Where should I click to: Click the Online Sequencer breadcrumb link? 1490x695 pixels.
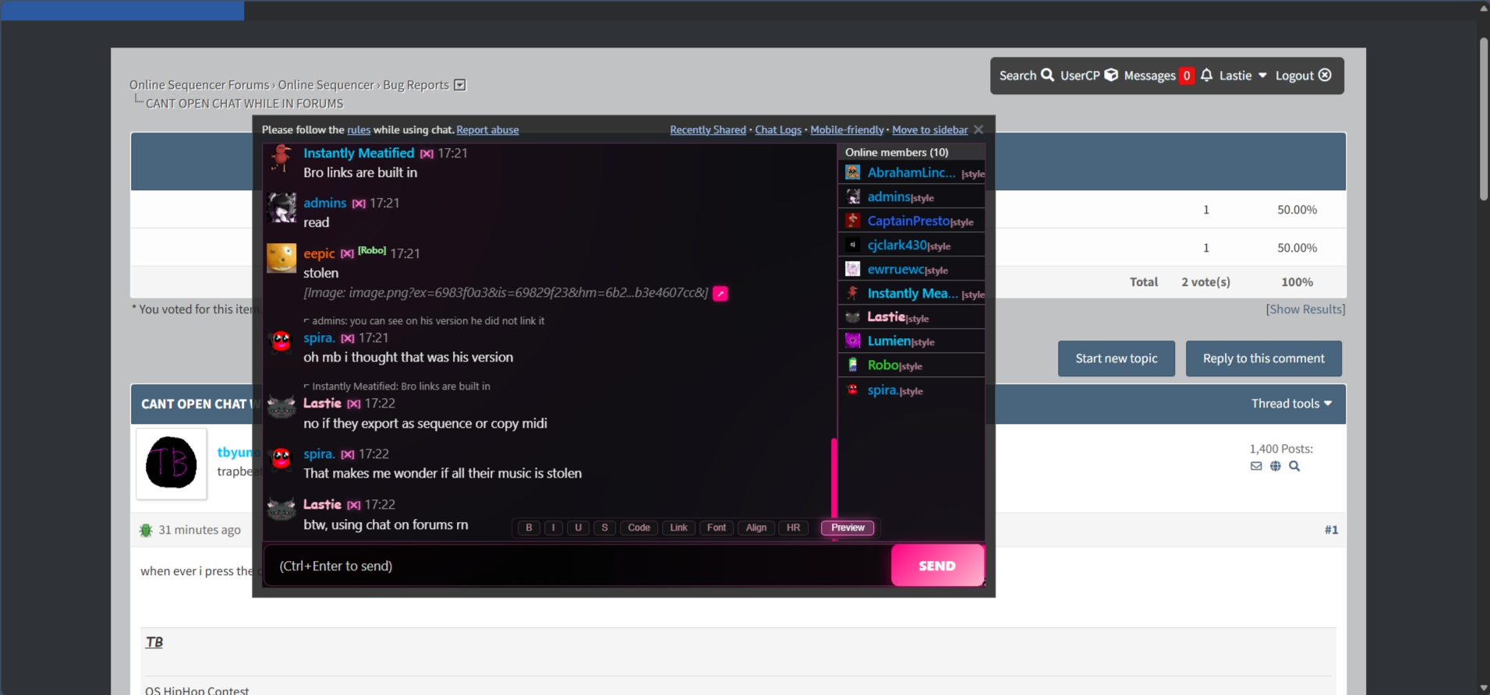point(326,85)
